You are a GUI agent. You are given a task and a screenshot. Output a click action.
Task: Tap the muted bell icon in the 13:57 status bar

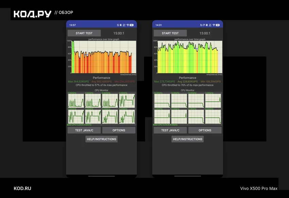(121, 25)
